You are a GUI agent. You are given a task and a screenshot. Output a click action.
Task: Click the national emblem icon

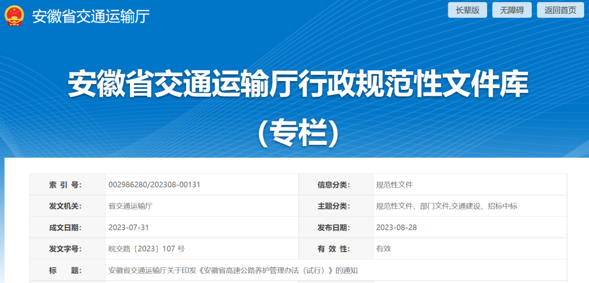[15, 16]
